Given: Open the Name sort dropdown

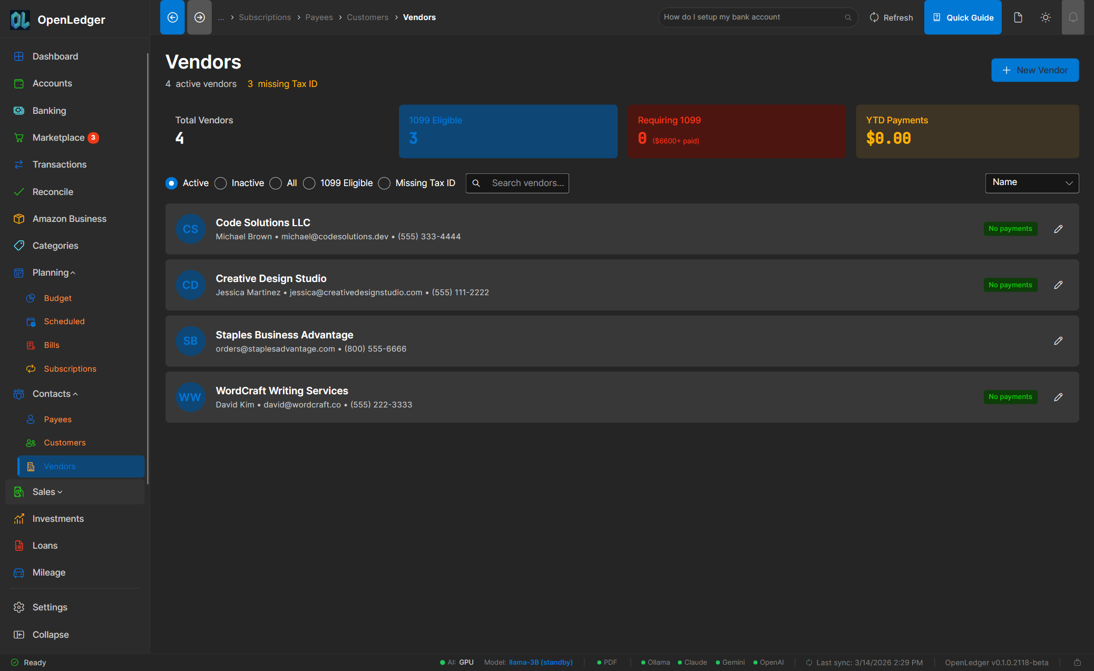Looking at the screenshot, I should point(1031,183).
